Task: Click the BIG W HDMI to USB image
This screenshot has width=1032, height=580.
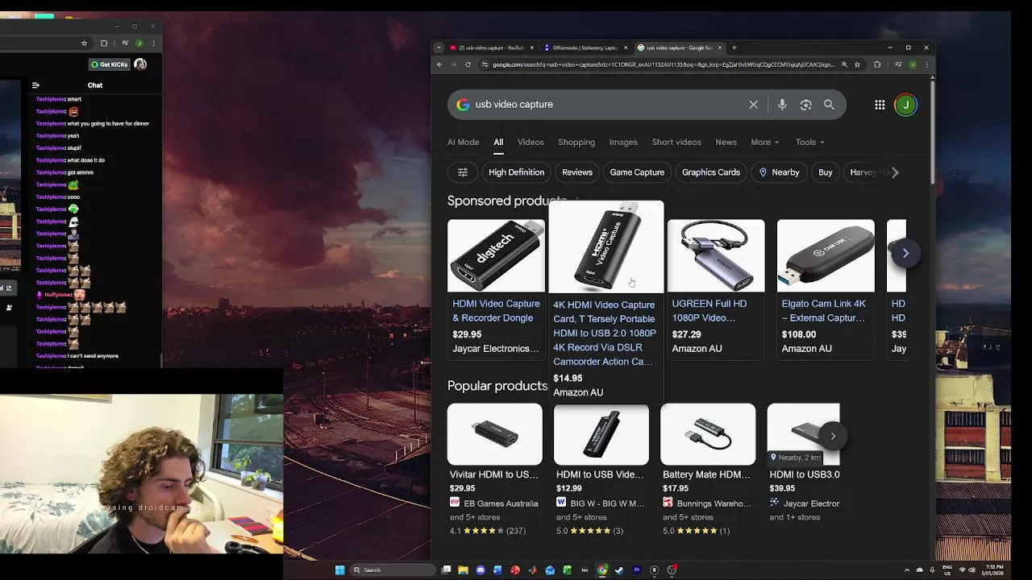Action: (601, 434)
